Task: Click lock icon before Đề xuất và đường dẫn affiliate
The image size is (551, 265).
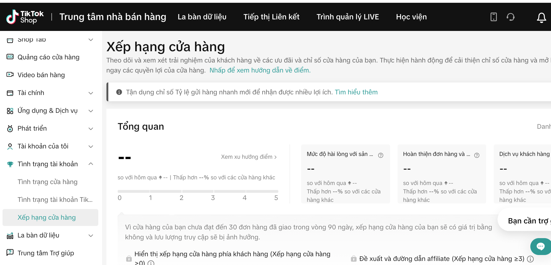Action: click(354, 259)
